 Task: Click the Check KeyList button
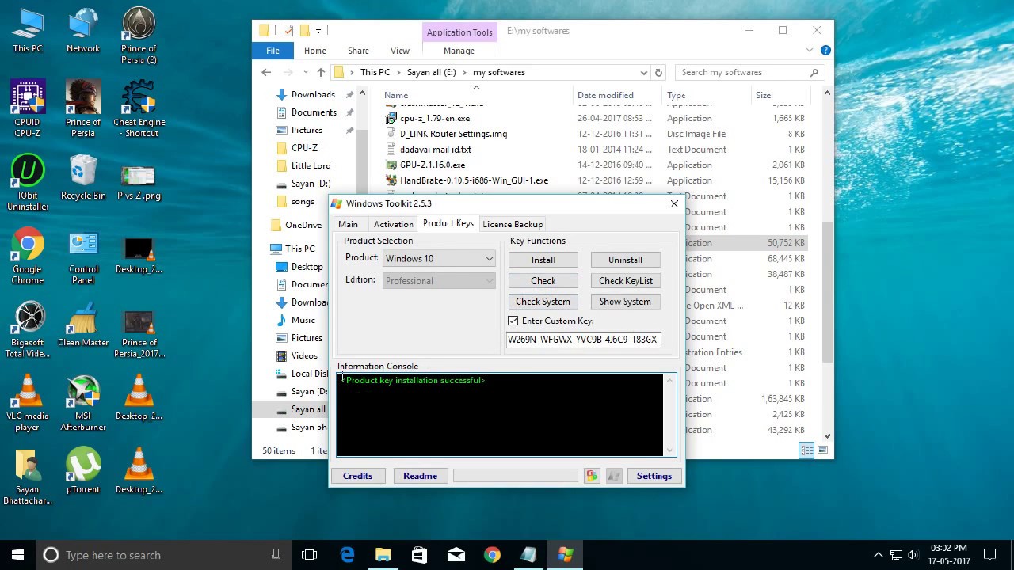625,281
